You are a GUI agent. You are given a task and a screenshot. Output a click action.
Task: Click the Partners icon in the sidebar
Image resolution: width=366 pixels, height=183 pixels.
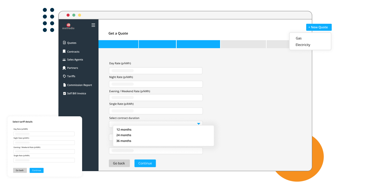point(64,68)
